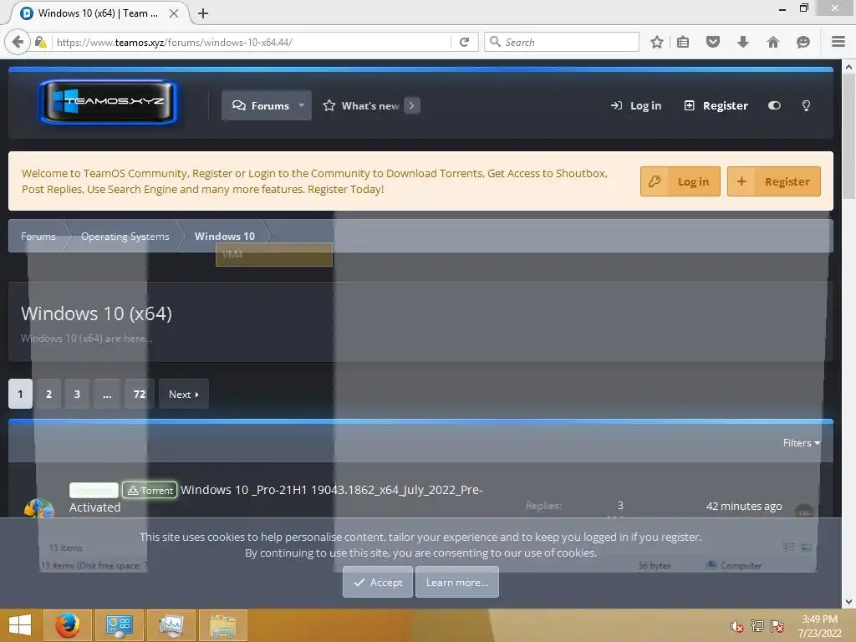Screen dimensions: 856x642
Task: Open thread author avatar
Action: 39,508
